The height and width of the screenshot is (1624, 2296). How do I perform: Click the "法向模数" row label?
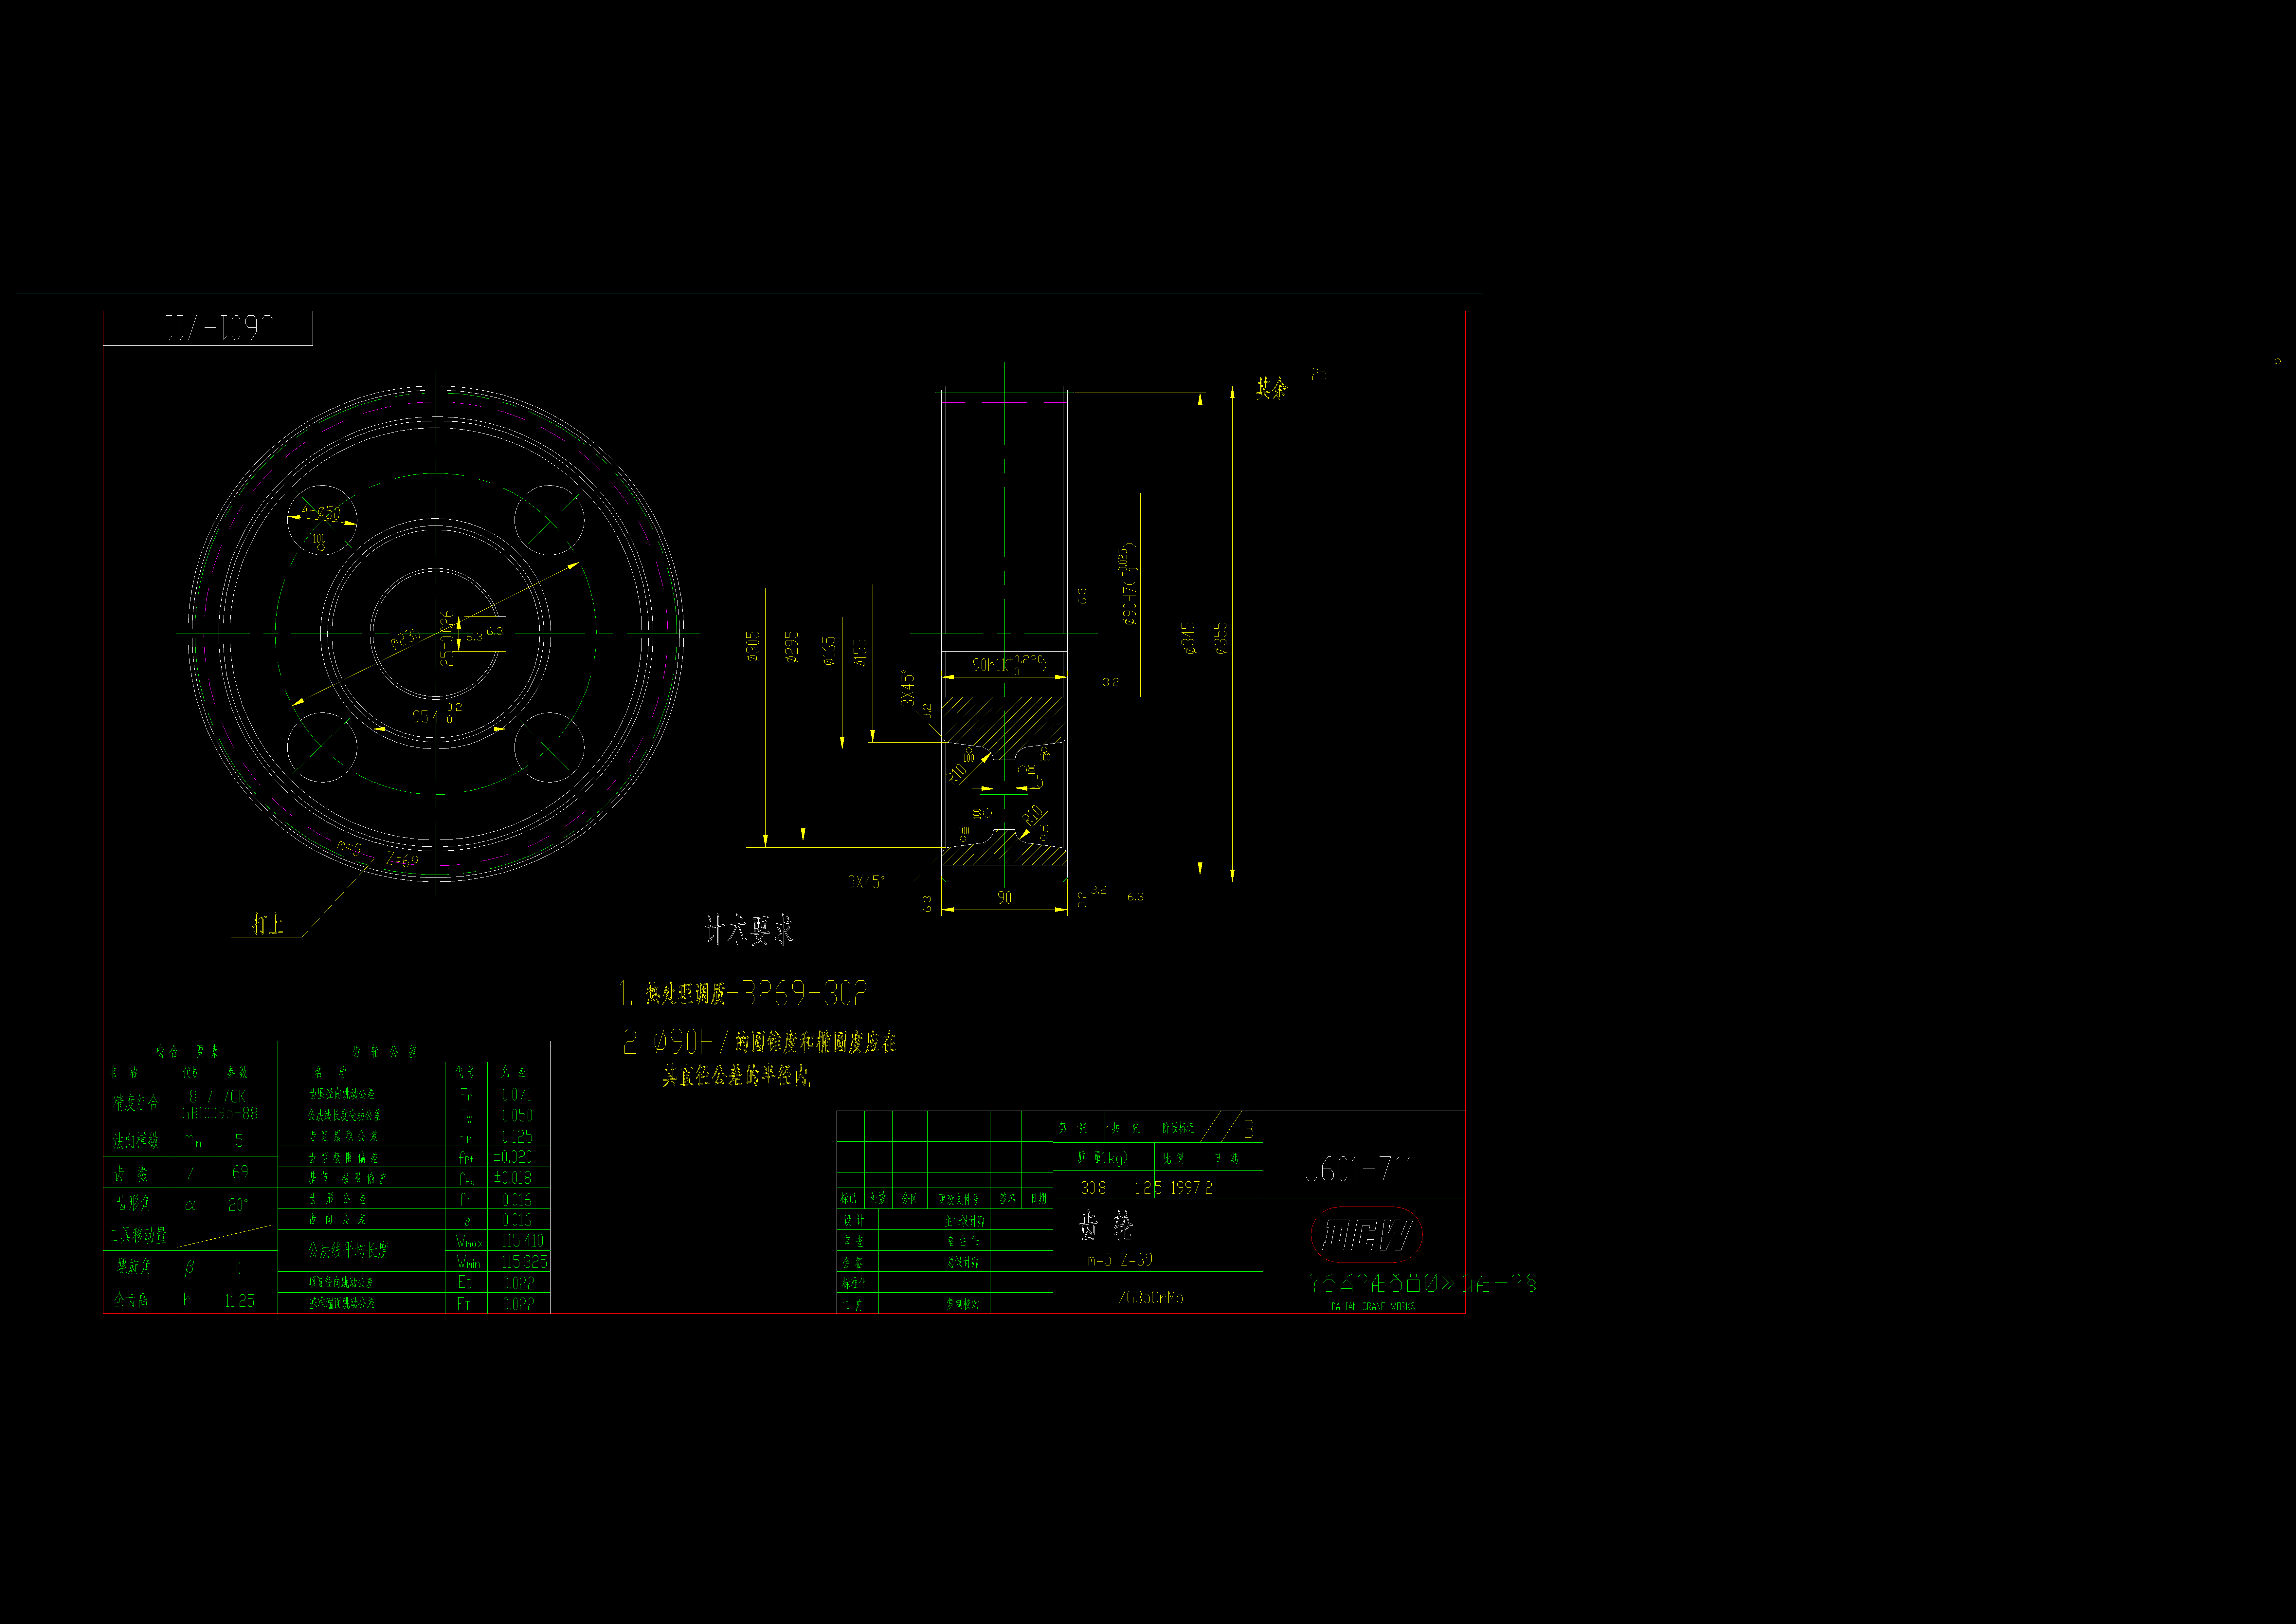(x=136, y=1141)
